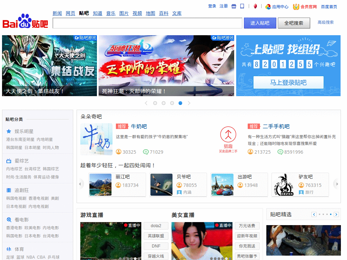Screen dimensions: 347x260
Task: Open the 港台东南亚明星 category link
Action: tap(20, 139)
